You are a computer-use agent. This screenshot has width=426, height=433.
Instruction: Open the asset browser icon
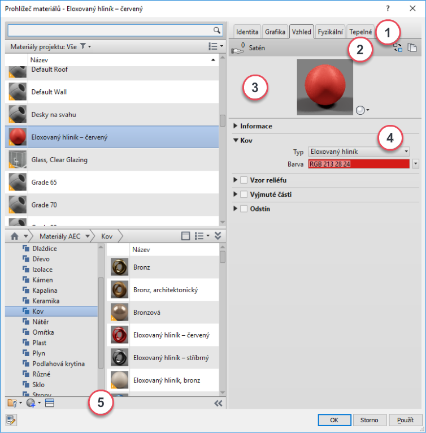click(x=49, y=403)
